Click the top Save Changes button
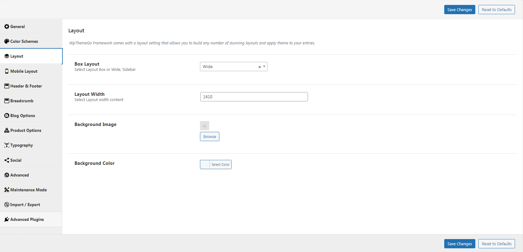 coord(459,10)
